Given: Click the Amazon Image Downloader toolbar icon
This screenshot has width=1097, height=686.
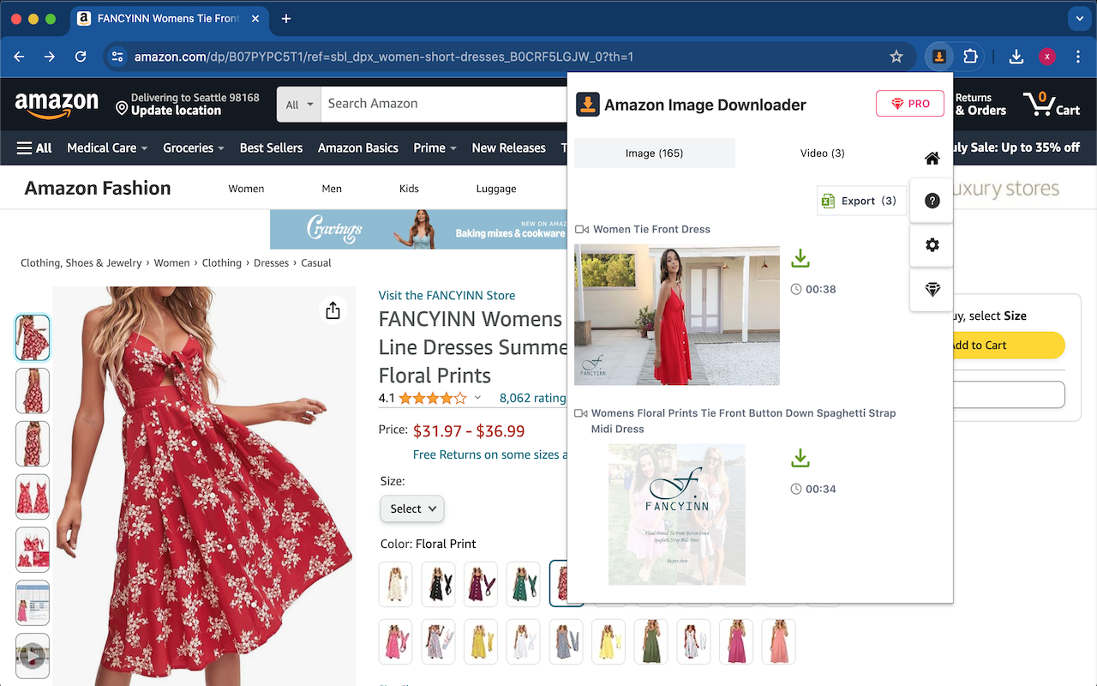Looking at the screenshot, I should click(939, 57).
